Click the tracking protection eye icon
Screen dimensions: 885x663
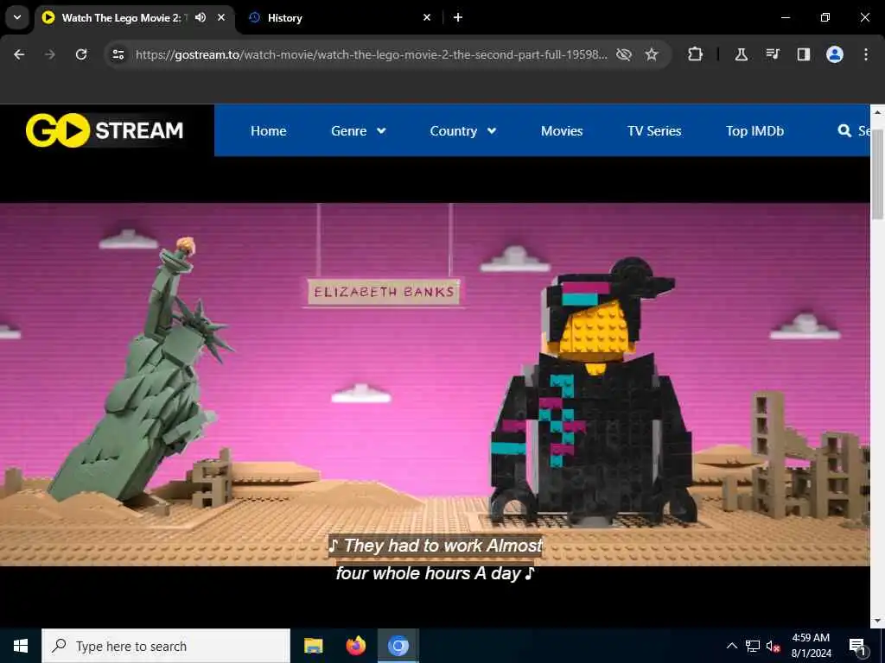coord(624,54)
